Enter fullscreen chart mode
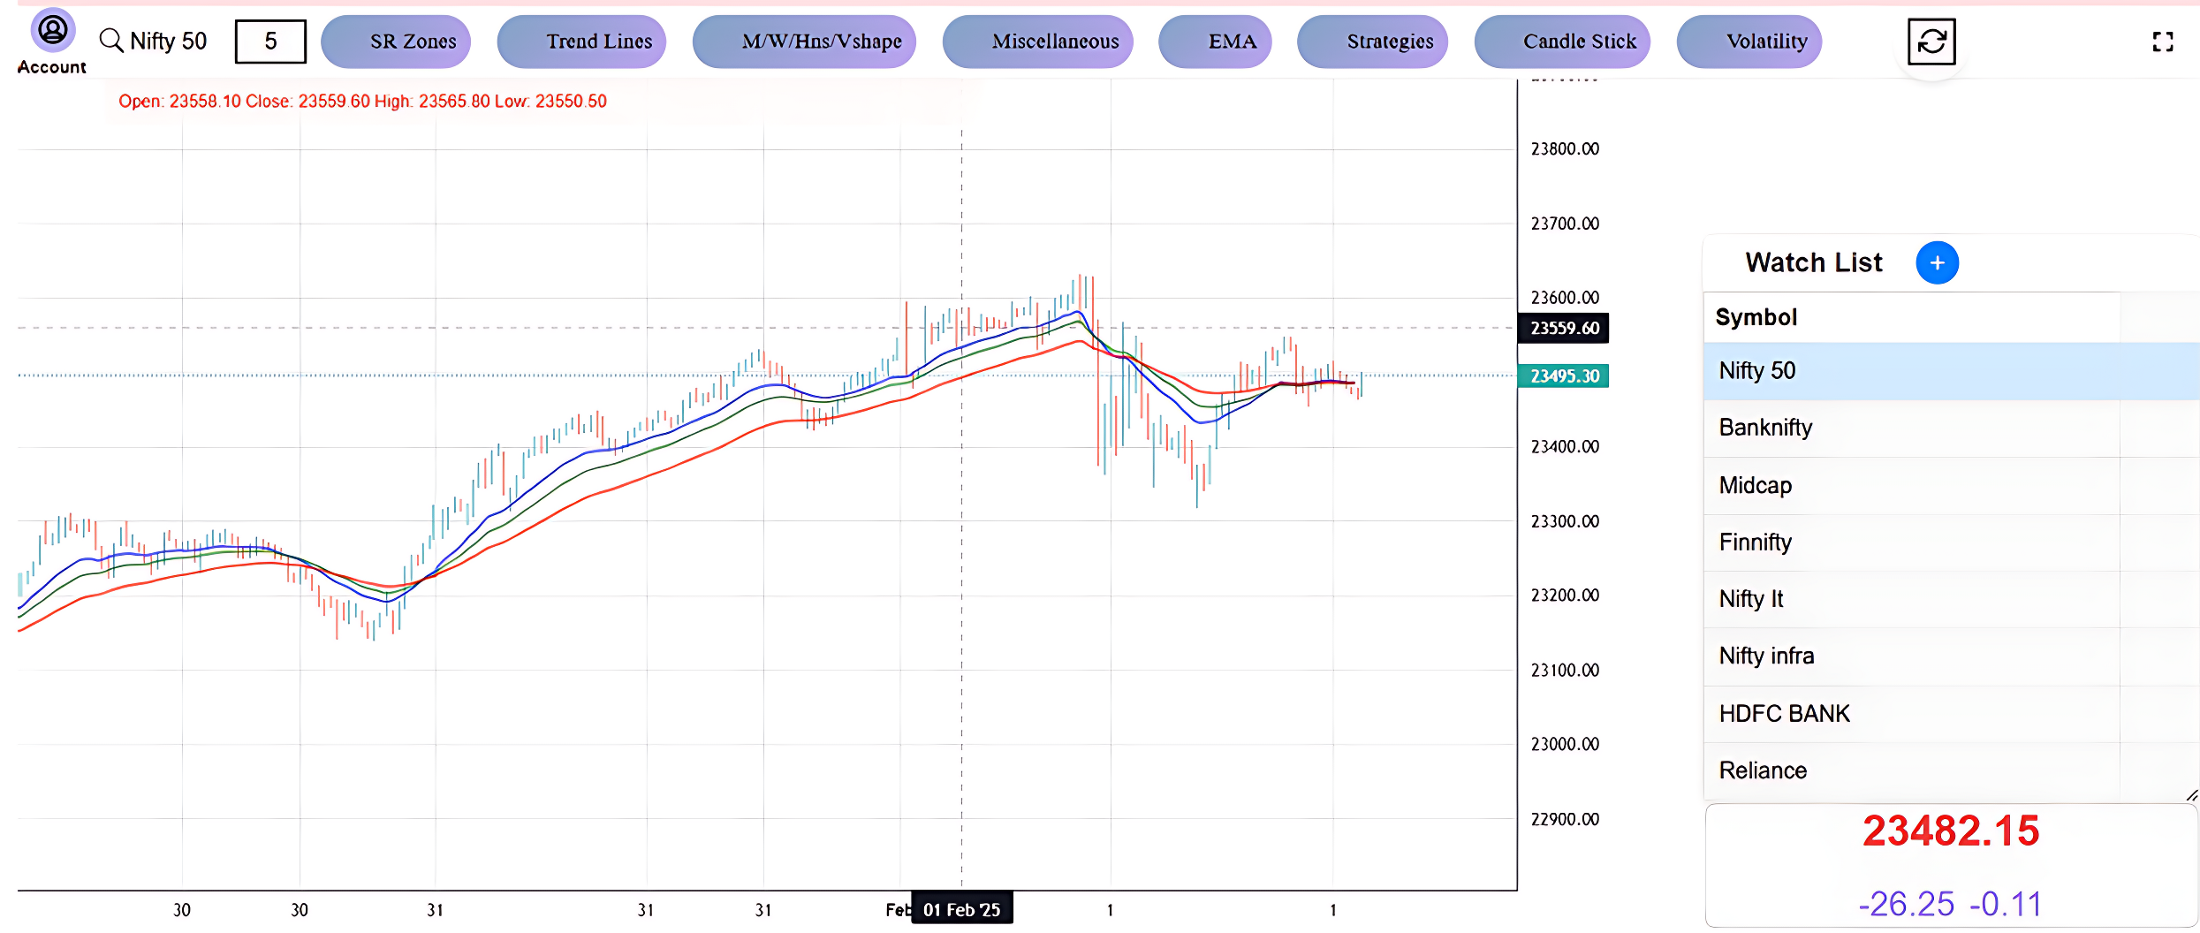This screenshot has width=2200, height=933. [2162, 42]
